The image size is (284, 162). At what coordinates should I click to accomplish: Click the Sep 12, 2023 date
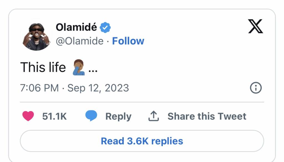tap(98, 88)
